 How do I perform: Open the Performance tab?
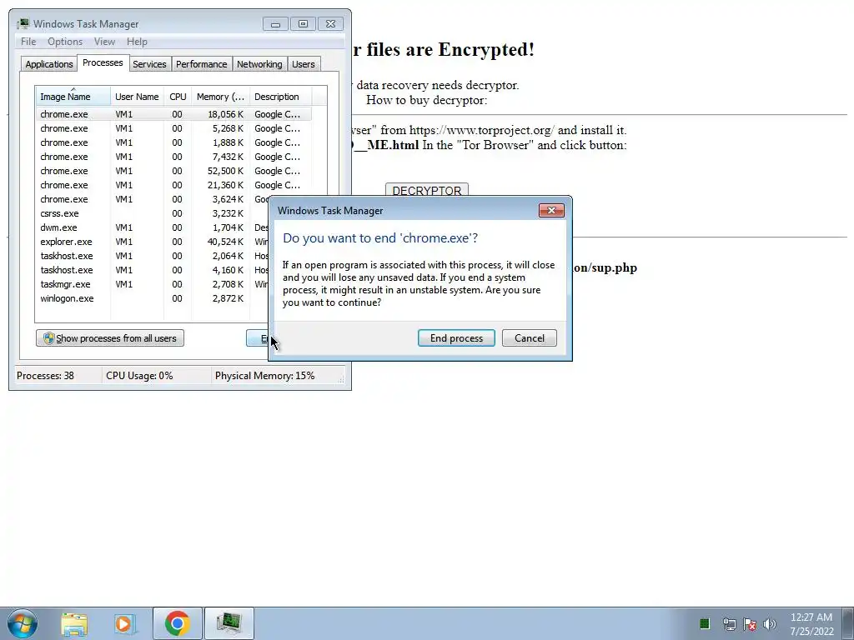[202, 64]
